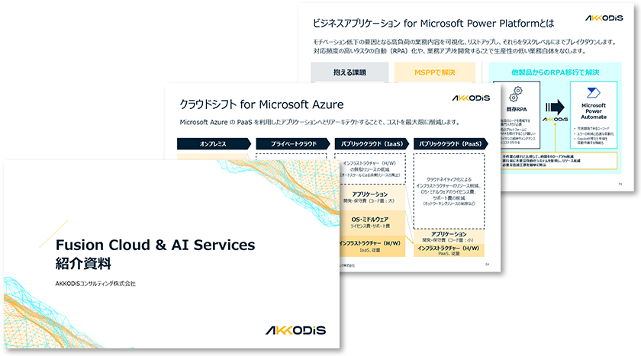The width and height of the screenshot is (641, 356).
Task: Click the オンプレミス chevron header
Action: pyautogui.click(x=214, y=144)
